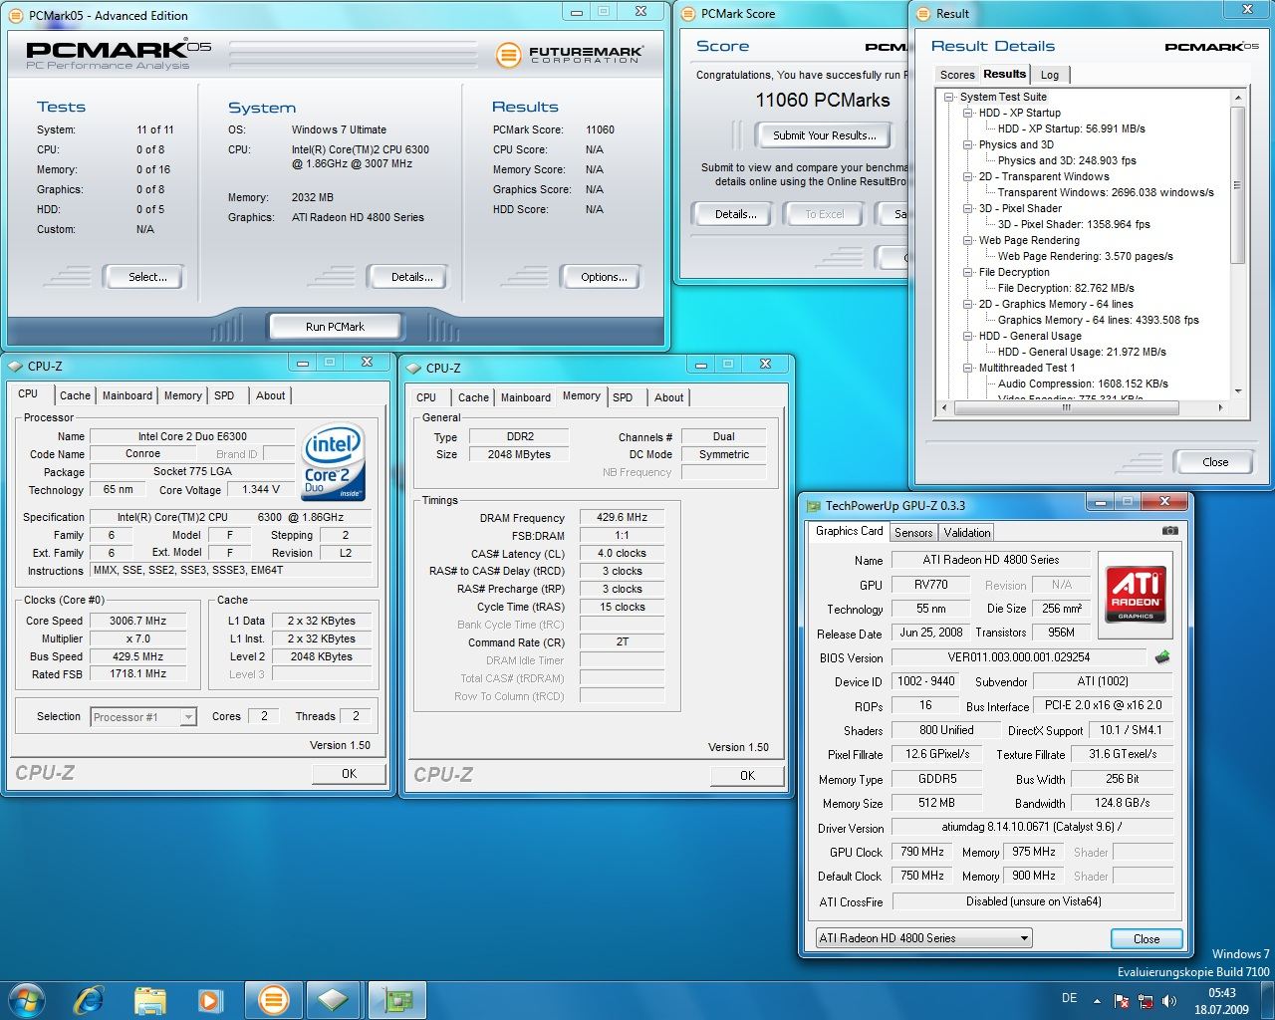1275x1020 pixels.
Task: Click the BIOS save icon in GPU-Z
Action: coord(1162,657)
